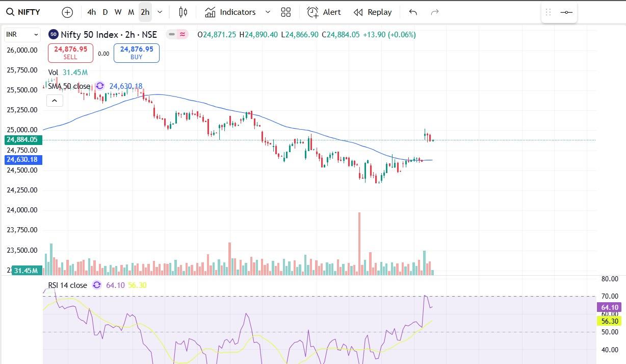The image size is (626, 364).
Task: Select the horizontal line drawing tool
Action: [x=566, y=12]
